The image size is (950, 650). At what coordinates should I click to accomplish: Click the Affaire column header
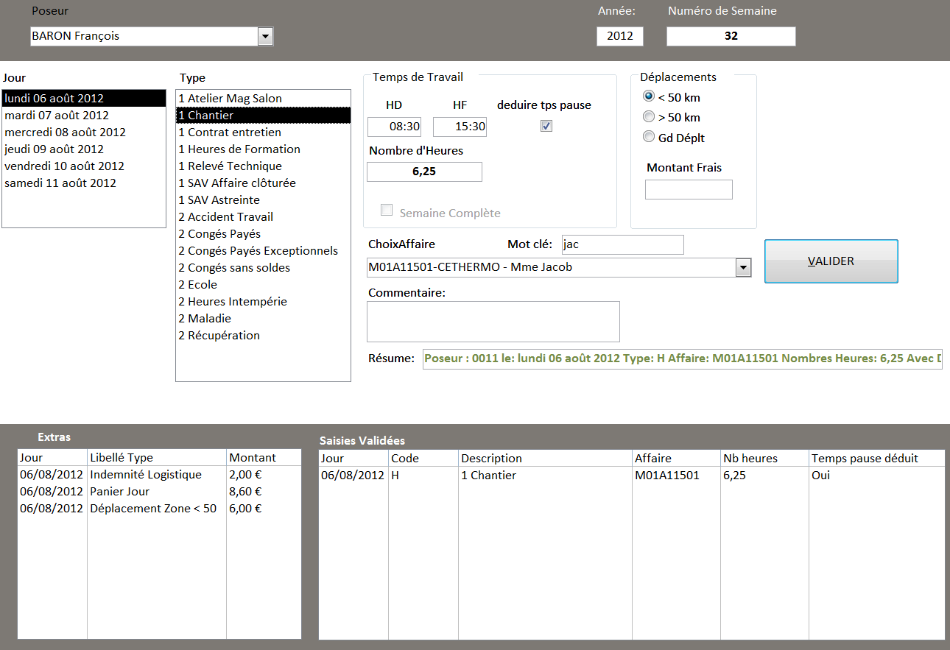pos(676,458)
